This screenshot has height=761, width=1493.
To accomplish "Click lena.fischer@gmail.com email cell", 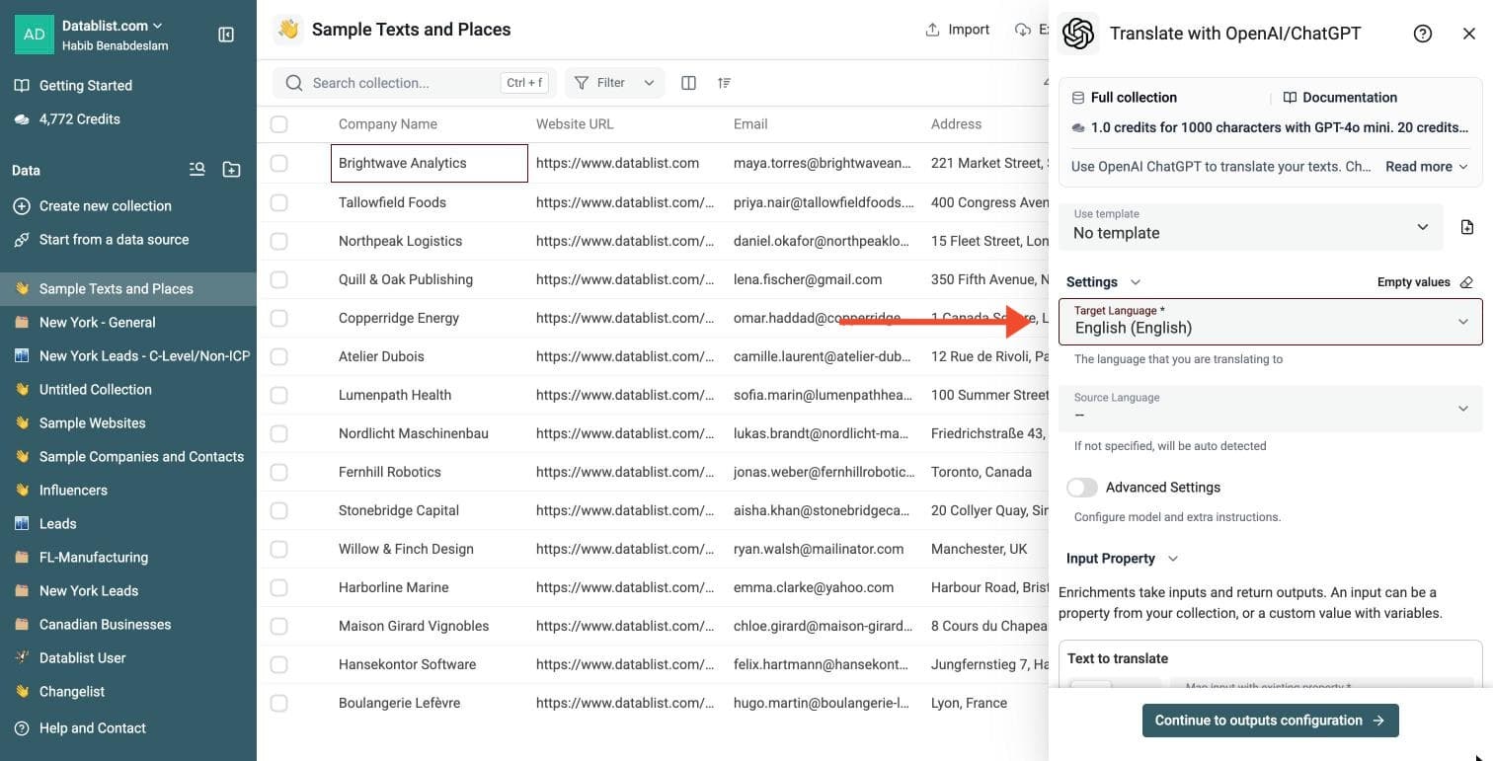I will (x=825, y=279).
